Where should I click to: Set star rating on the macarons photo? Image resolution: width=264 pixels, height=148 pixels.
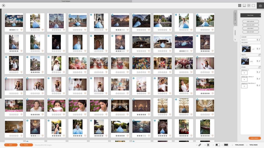(141, 72)
